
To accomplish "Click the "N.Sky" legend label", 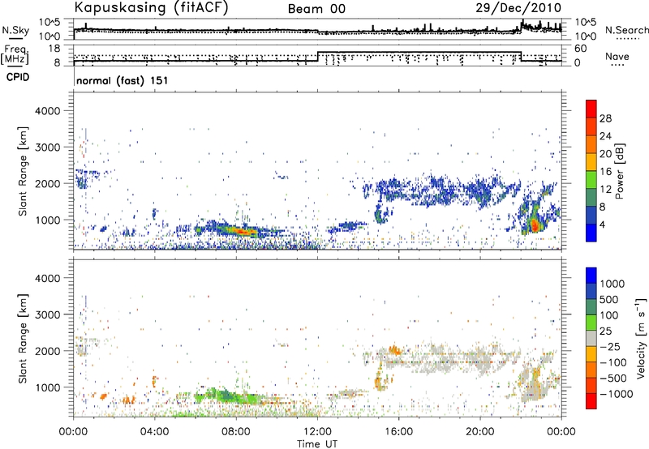I will click(x=15, y=30).
